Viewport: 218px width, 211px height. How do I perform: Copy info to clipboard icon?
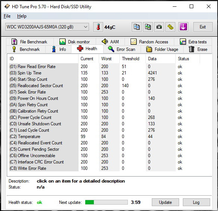coord(136,27)
